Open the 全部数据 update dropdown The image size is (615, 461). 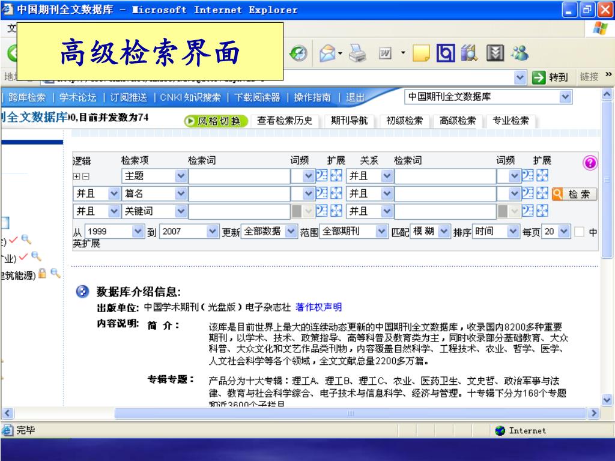(x=291, y=231)
